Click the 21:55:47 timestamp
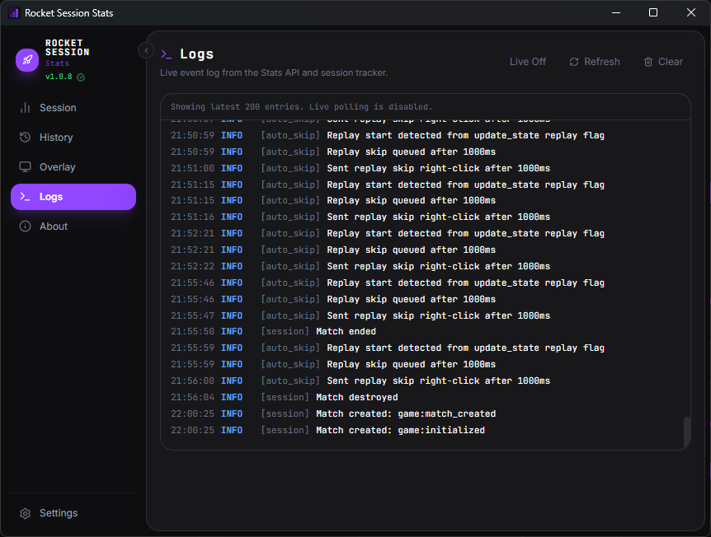711x537 pixels. point(192,315)
